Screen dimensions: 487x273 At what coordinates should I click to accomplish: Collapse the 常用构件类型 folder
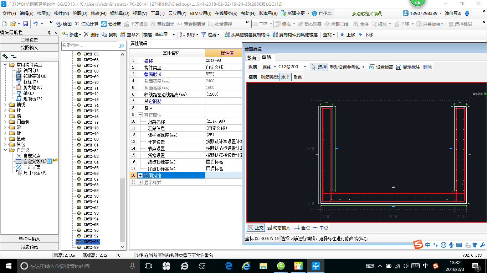point(5,65)
